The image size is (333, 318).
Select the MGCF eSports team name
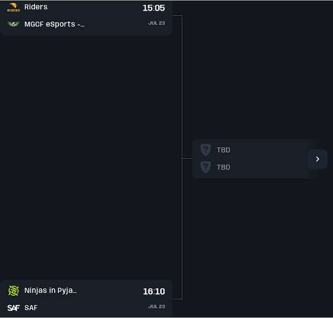54,24
